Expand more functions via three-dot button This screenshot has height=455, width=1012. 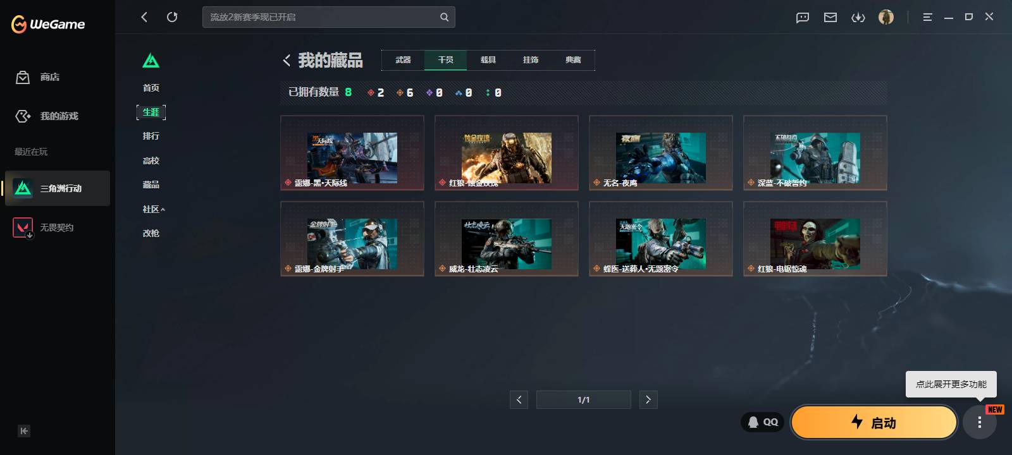point(980,423)
